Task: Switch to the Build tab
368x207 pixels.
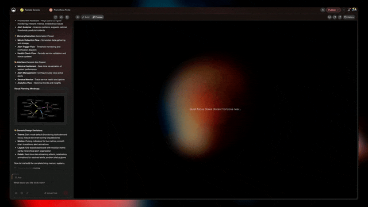Action: (x=86, y=17)
